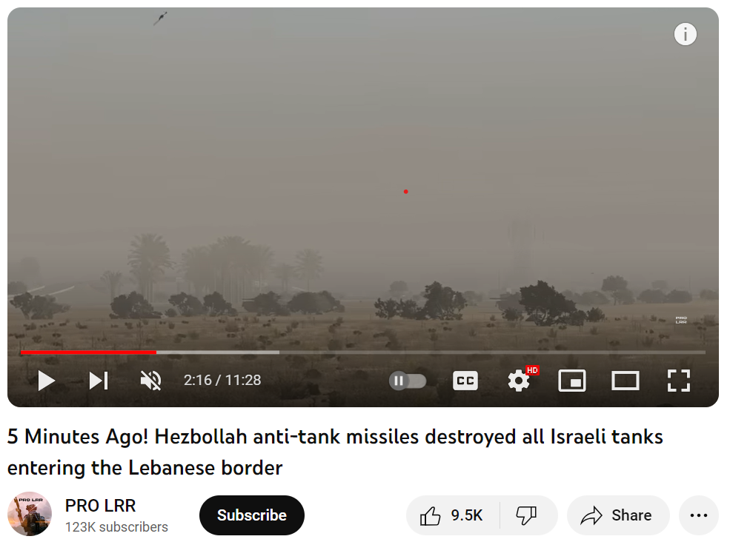Viewport: 730px width, 542px height.
Task: Dislike the video with thumbs down
Action: click(x=528, y=515)
